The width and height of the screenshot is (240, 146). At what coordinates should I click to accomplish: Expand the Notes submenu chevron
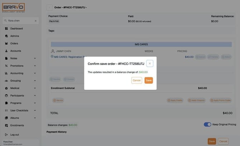pos(35,58)
